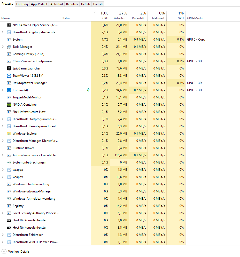Click the Cortana circle icon
This screenshot has height=257, width=240.
[x=9, y=90]
